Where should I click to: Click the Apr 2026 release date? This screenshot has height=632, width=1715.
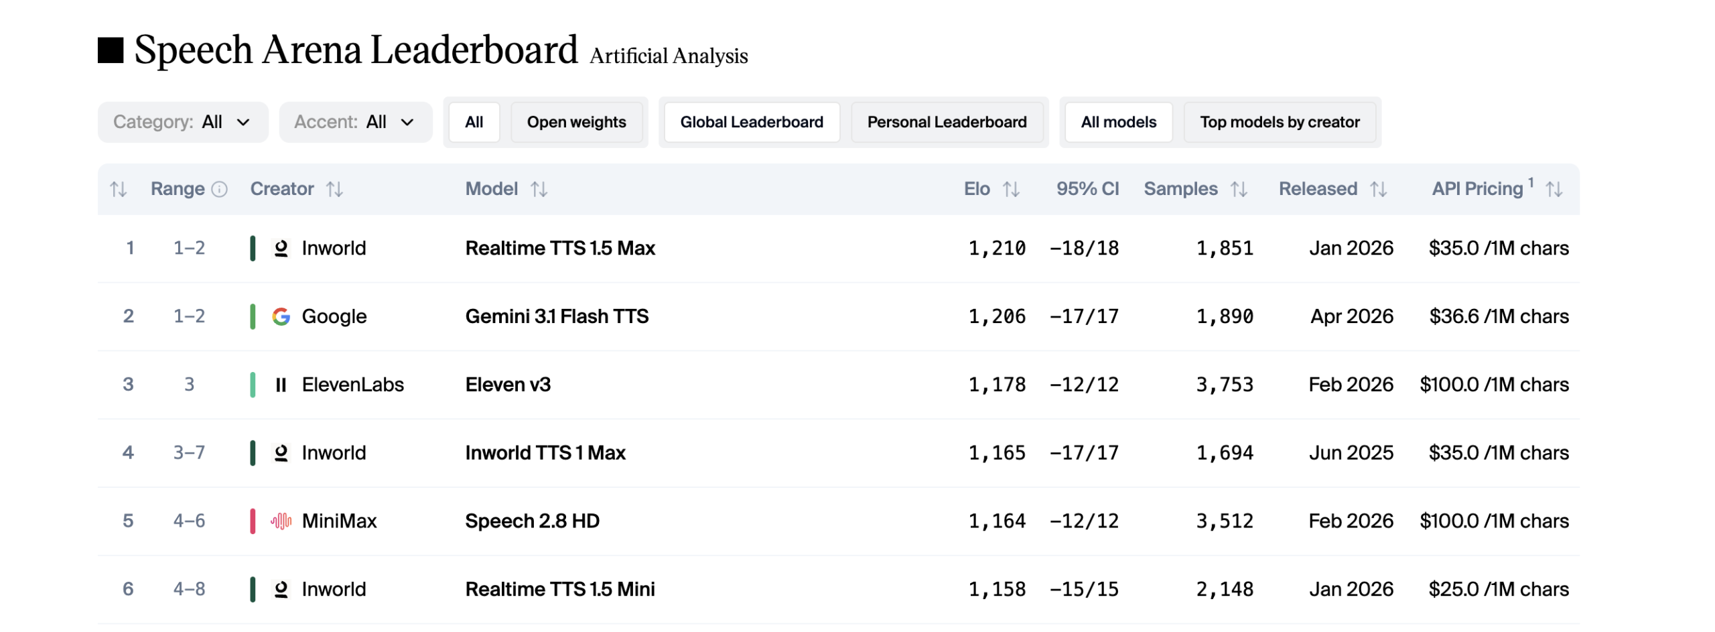1352,316
